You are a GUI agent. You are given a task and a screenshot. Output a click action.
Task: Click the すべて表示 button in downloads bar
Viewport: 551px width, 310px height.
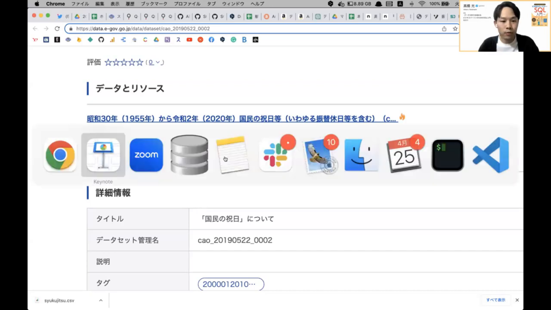496,300
